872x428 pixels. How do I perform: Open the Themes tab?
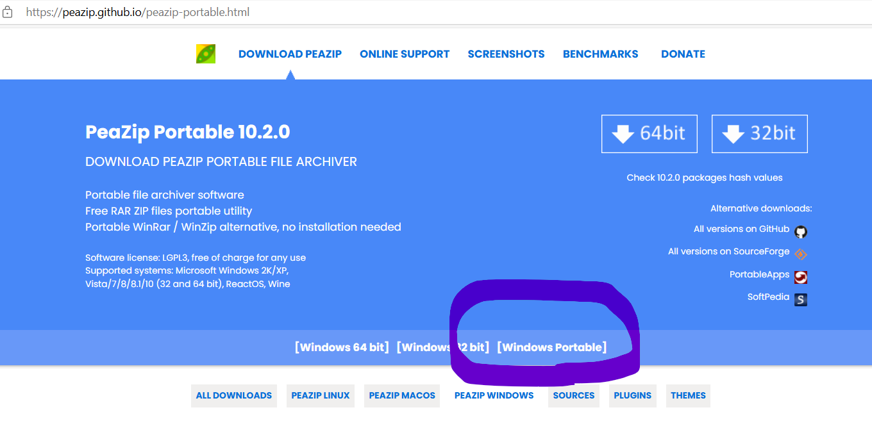[688, 395]
